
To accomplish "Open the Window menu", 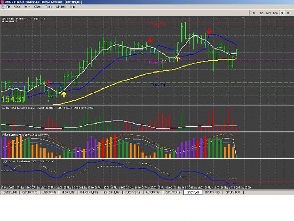I will (x=61, y=7).
